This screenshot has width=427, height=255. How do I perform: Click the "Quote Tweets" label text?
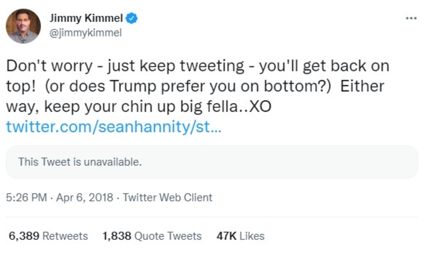coord(168,236)
